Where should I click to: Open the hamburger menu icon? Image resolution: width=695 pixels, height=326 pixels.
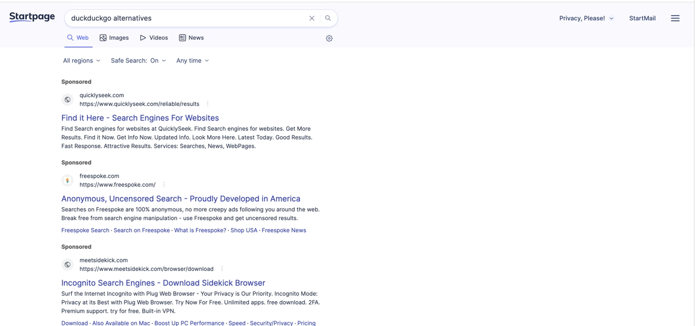coord(675,18)
